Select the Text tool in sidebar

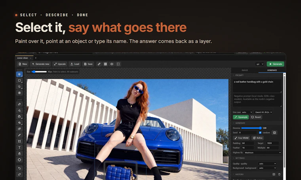(19, 148)
